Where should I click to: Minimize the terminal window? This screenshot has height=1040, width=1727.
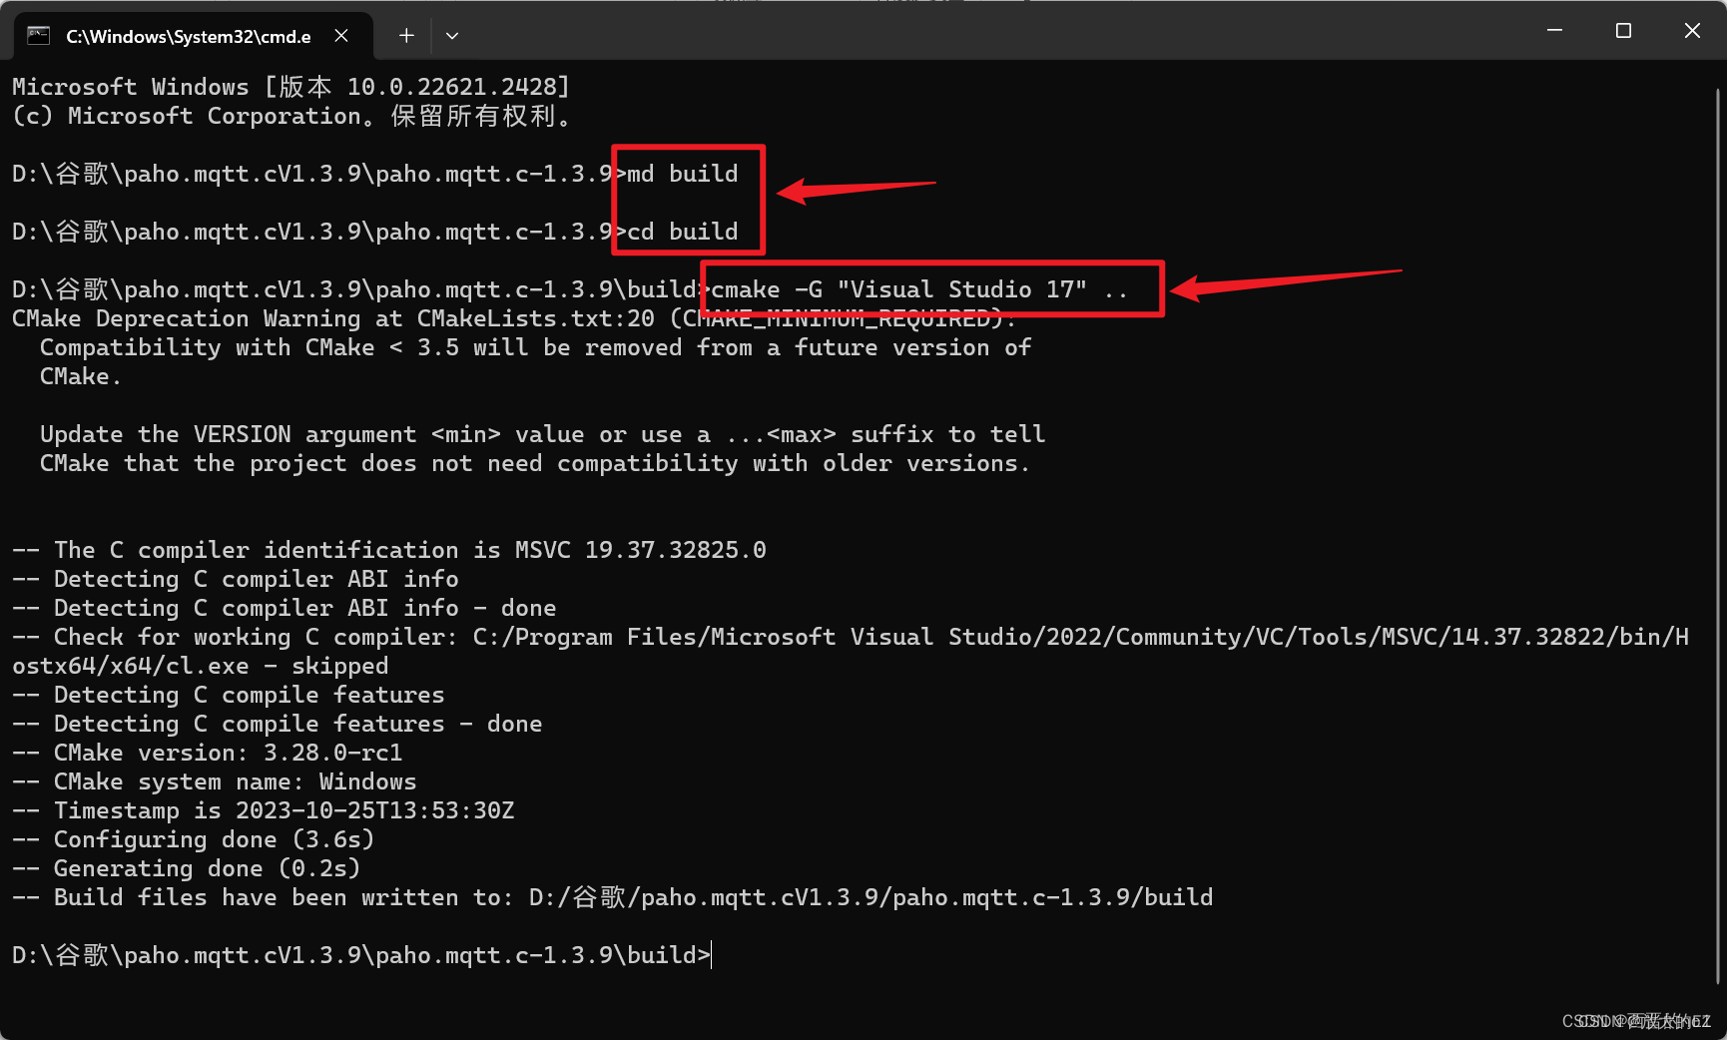1554,30
